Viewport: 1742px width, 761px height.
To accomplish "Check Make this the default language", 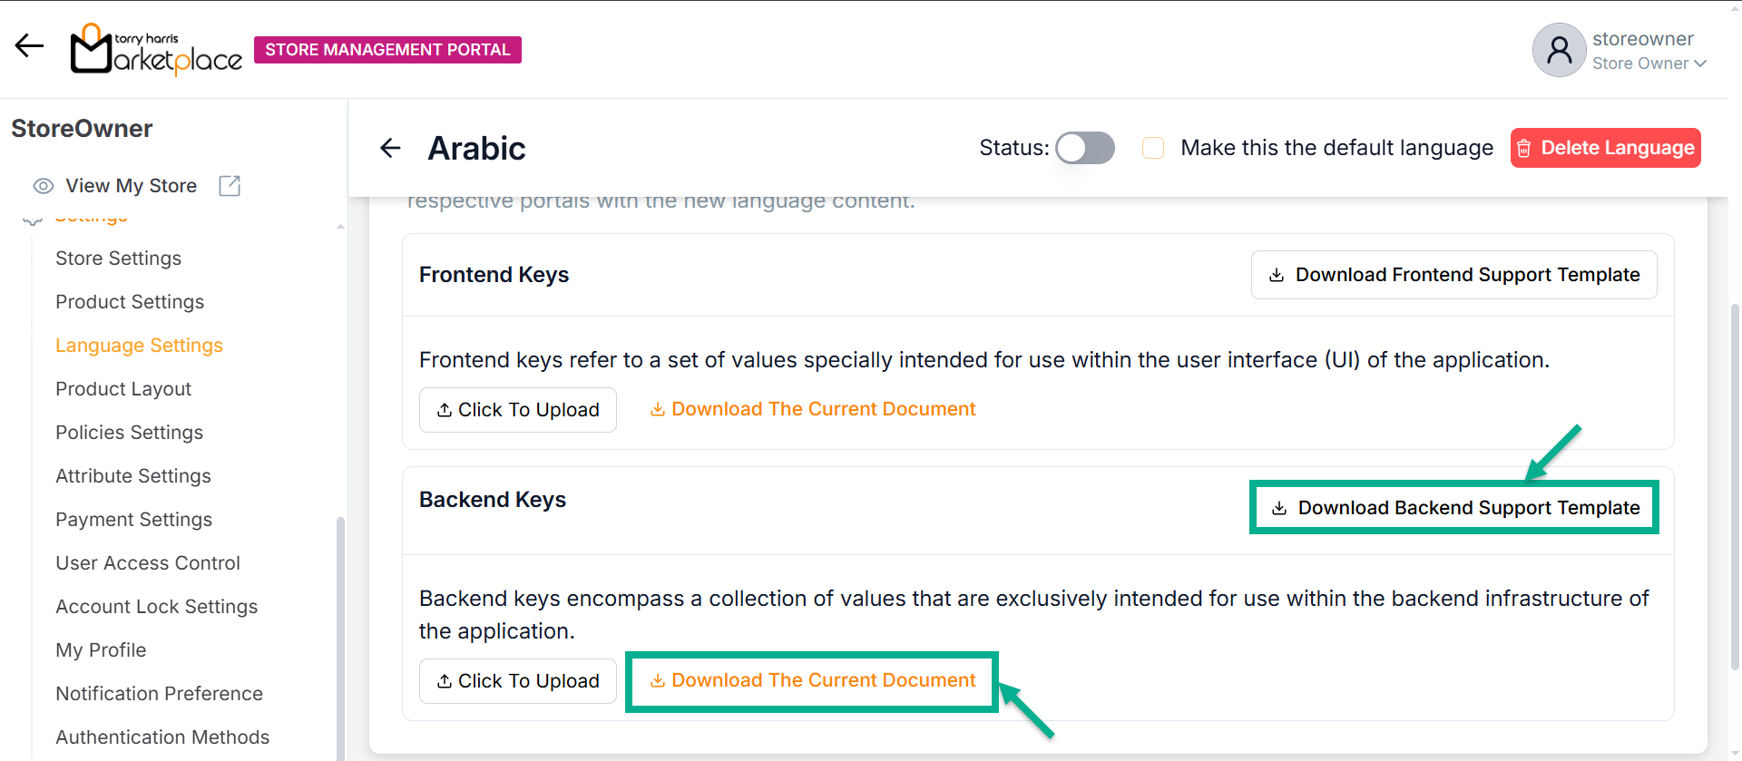I will (x=1153, y=148).
